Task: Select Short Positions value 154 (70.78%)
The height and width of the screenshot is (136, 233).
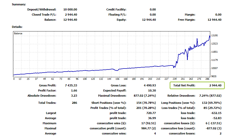Action: click(146, 103)
